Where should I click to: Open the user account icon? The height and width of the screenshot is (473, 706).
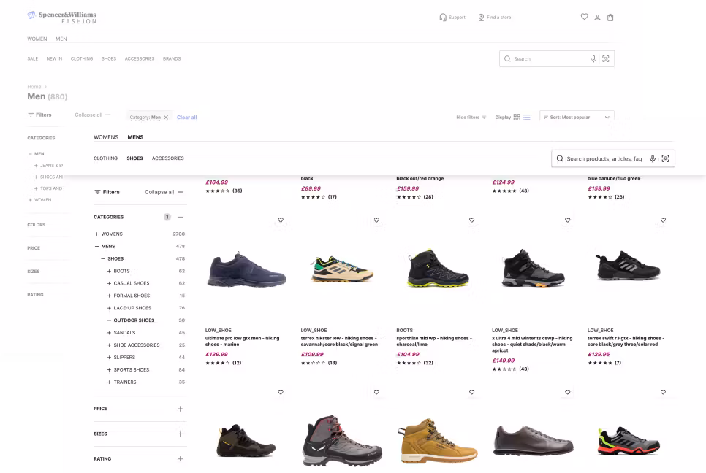(597, 18)
